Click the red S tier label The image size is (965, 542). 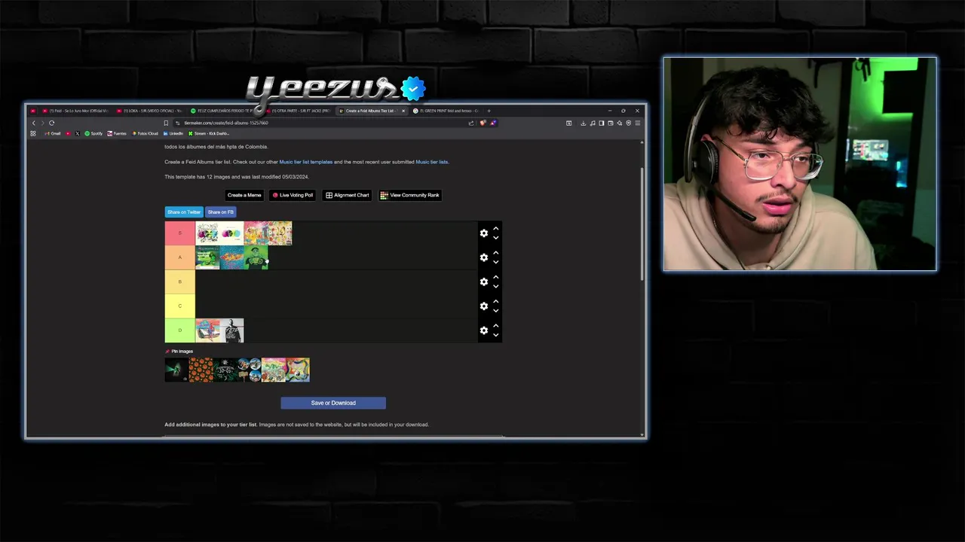[180, 233]
